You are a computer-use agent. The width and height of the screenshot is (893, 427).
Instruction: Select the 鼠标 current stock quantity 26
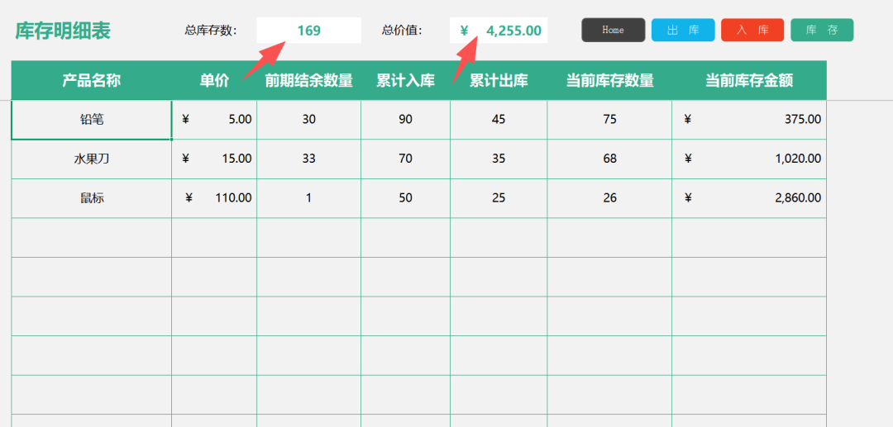pyautogui.click(x=609, y=198)
